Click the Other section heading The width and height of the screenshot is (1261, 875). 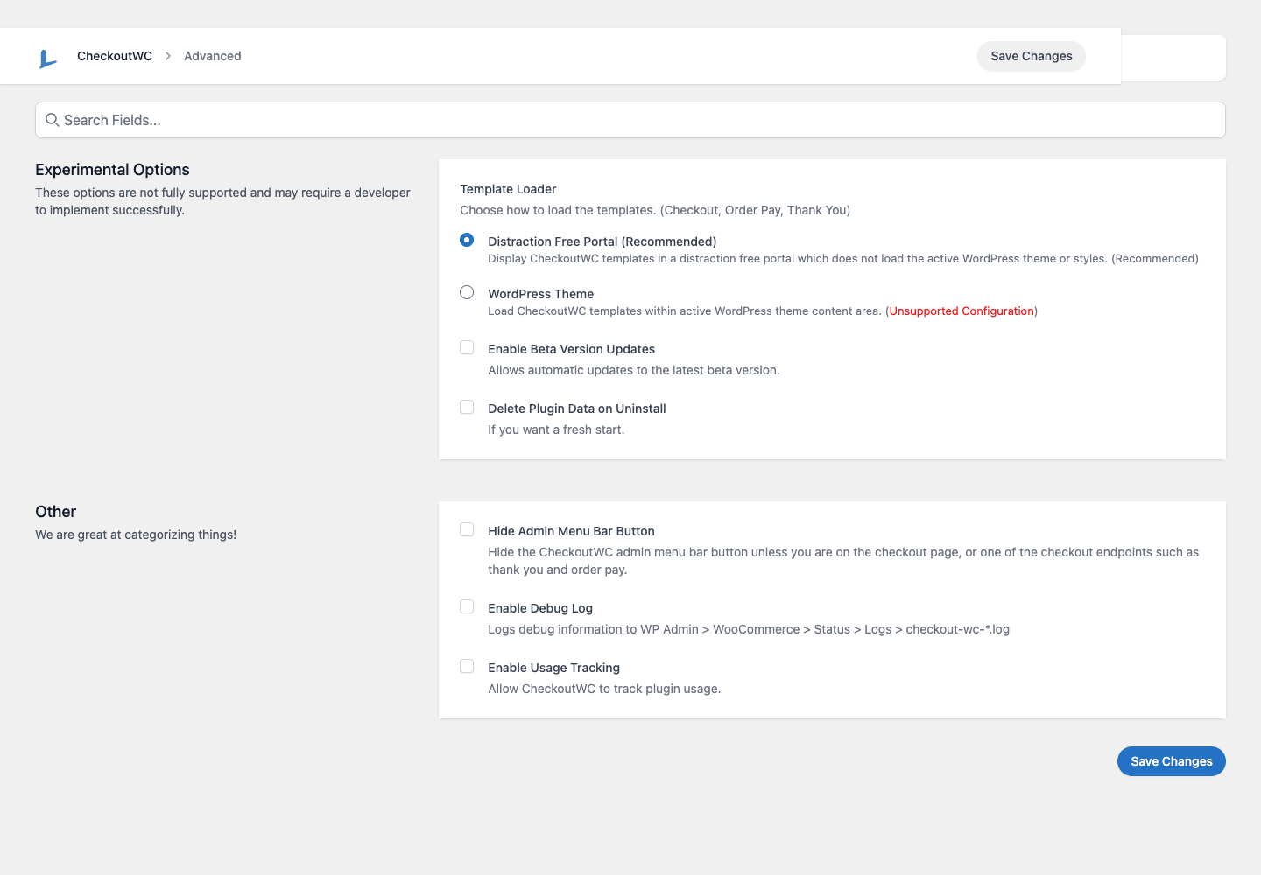[56, 512]
